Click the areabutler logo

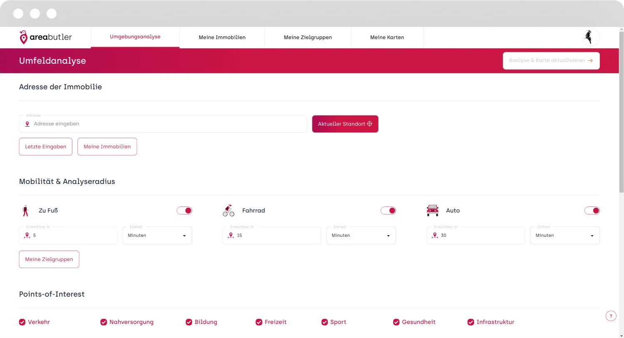pyautogui.click(x=45, y=37)
